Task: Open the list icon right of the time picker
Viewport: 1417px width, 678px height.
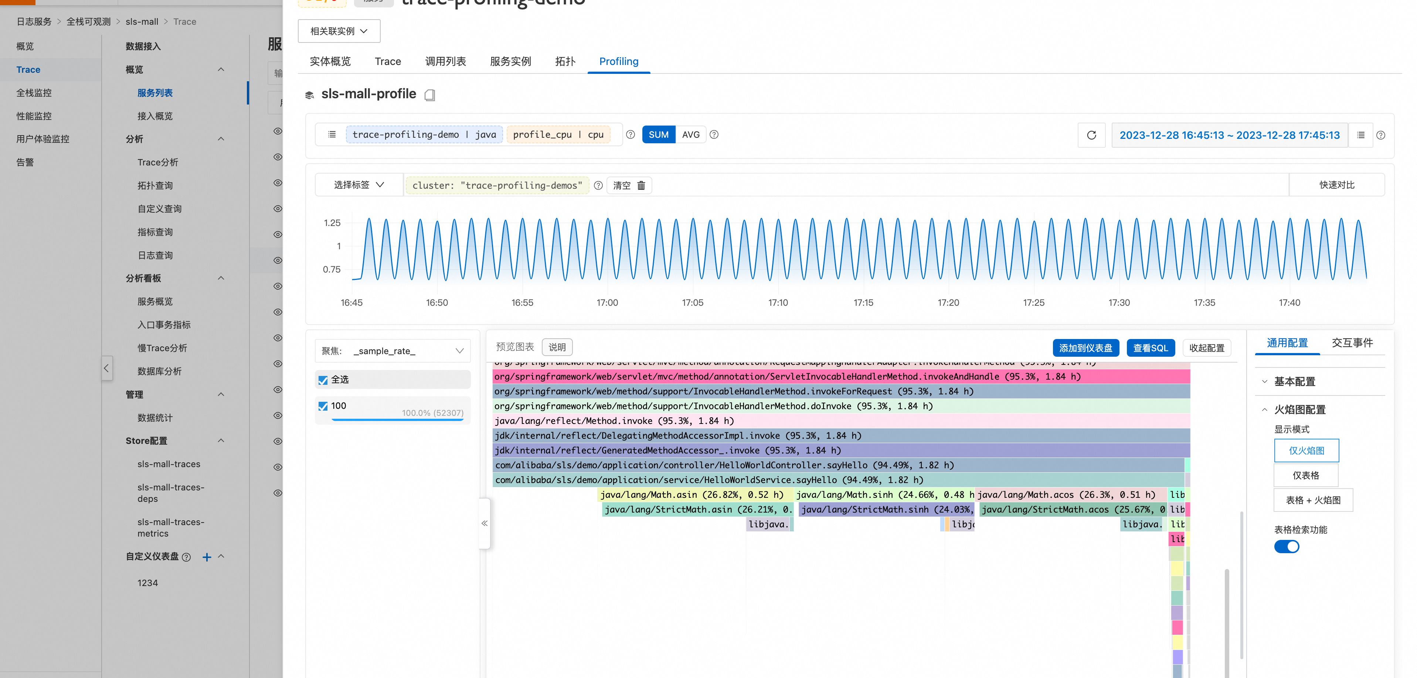Action: pos(1361,135)
